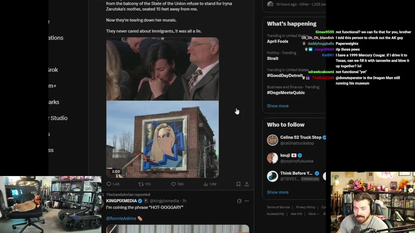Open Terms of Service link
This screenshot has width=415, height=233.
tap(278, 207)
